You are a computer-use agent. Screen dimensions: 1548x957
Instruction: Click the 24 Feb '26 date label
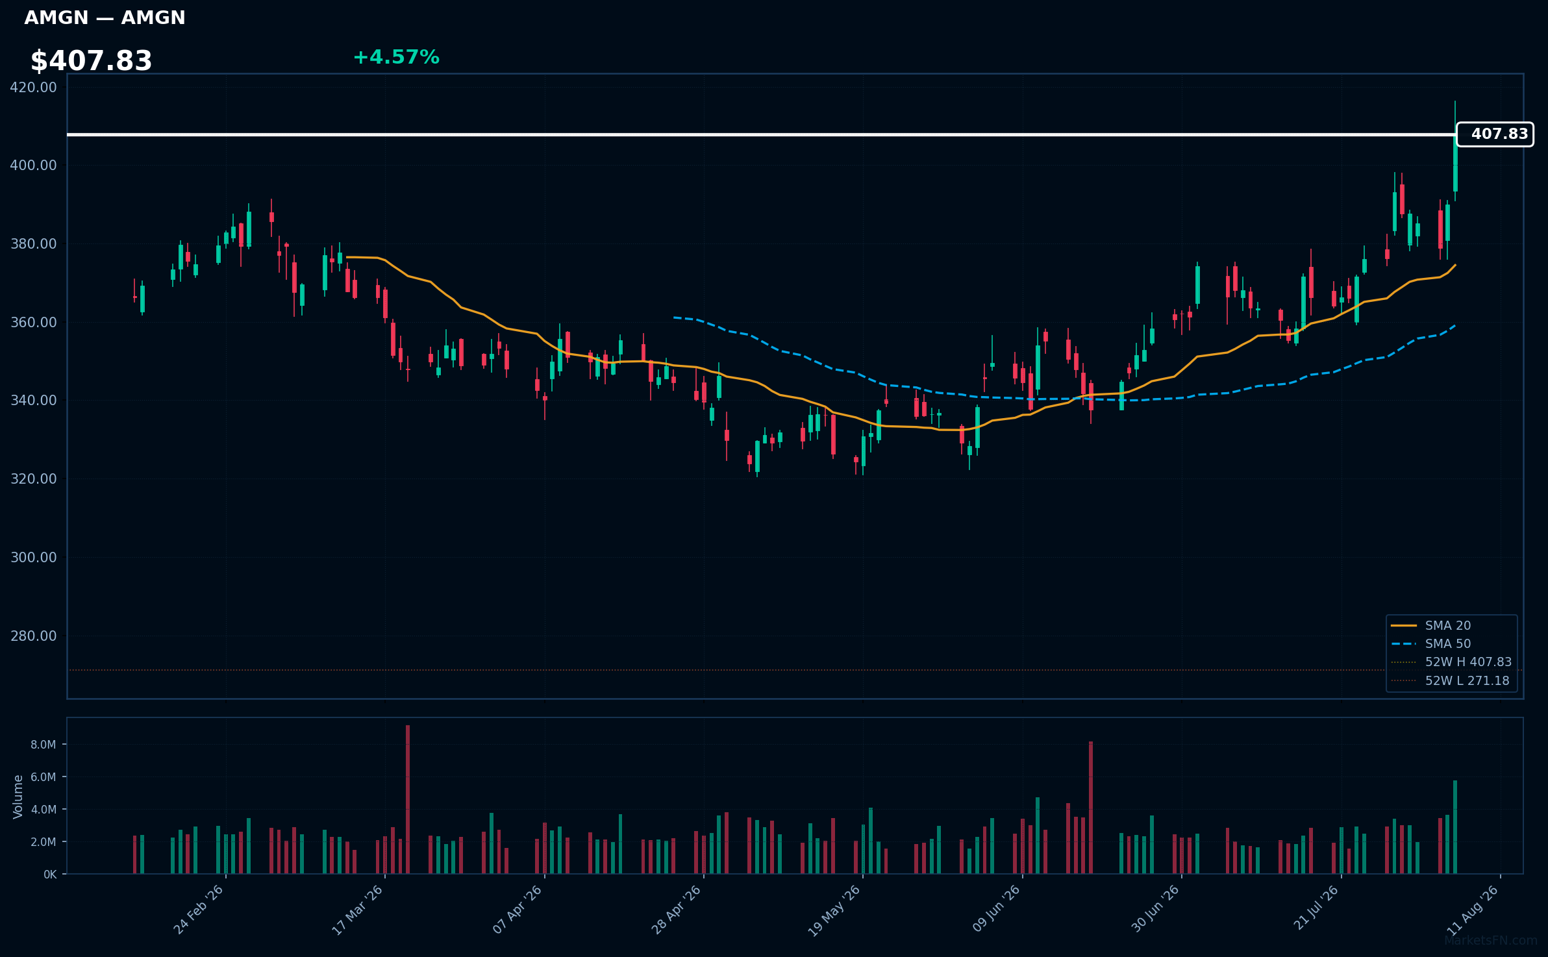click(198, 910)
